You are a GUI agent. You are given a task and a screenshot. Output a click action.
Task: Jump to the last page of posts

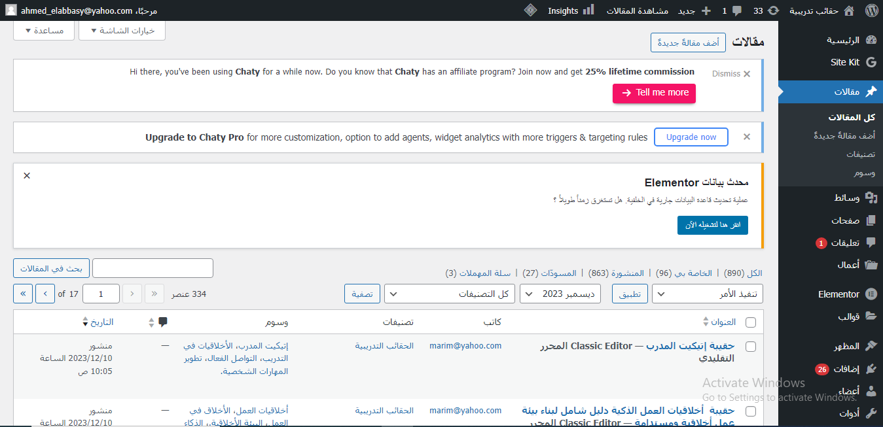[23, 294]
